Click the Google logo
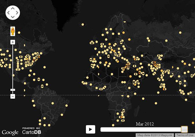Image resolution: width=195 pixels, height=137 pixels. [x=10, y=132]
